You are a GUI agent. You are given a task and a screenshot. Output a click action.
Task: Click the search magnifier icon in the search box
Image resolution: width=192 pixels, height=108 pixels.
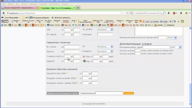pyautogui.click(x=164, y=13)
